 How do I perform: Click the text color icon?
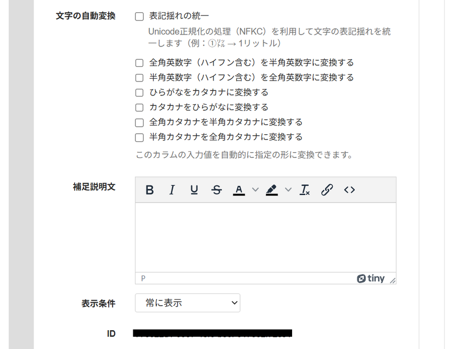tap(239, 190)
